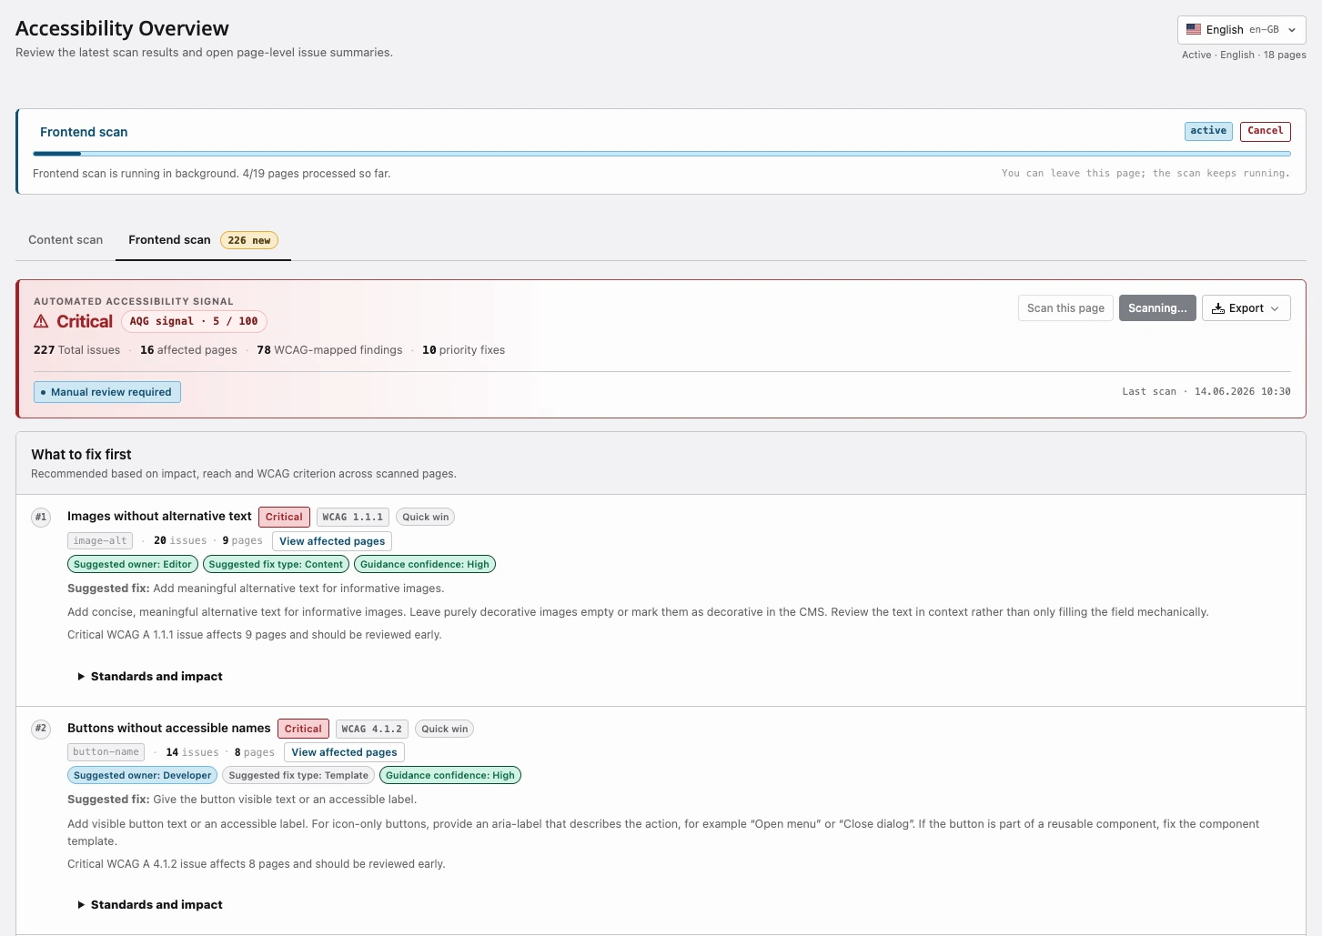Click the Last scan 14.06.2026 10:30 timestamp
This screenshot has width=1322, height=936.
[x=1206, y=392]
